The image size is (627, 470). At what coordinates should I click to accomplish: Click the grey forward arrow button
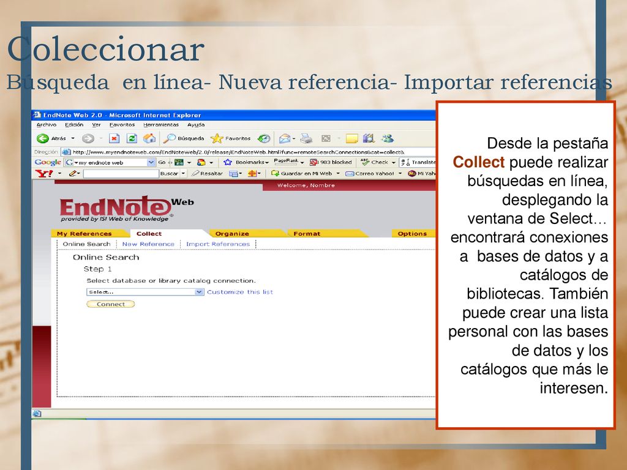tap(88, 138)
